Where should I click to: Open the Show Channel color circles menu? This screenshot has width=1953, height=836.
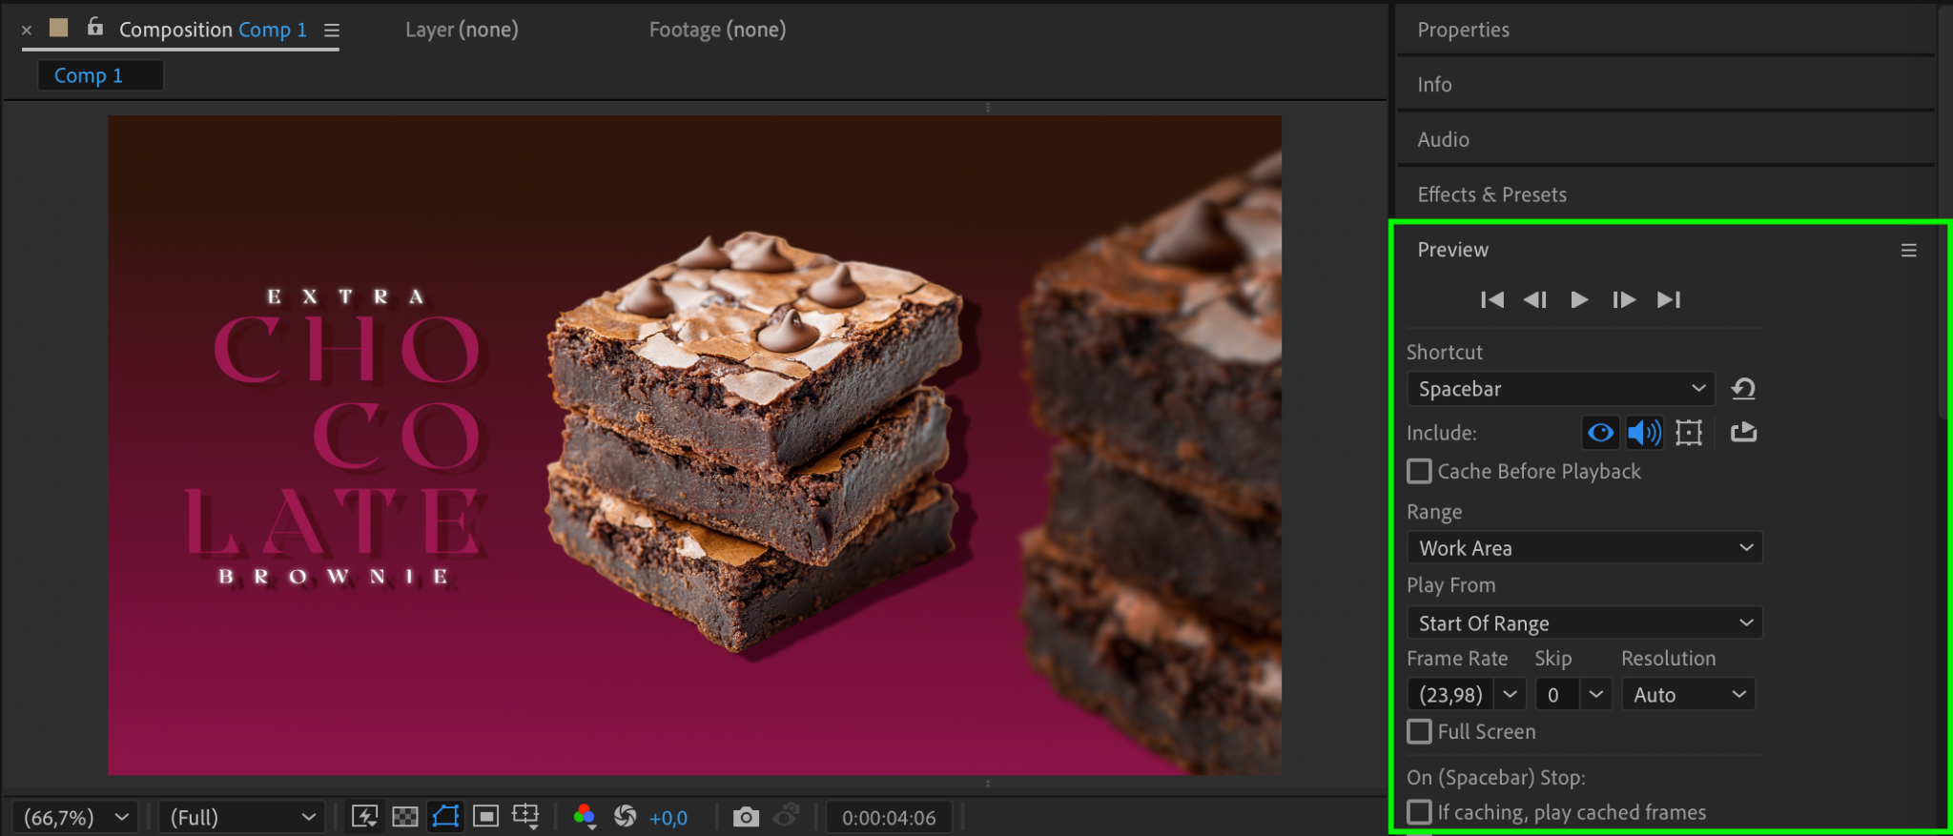click(x=585, y=817)
